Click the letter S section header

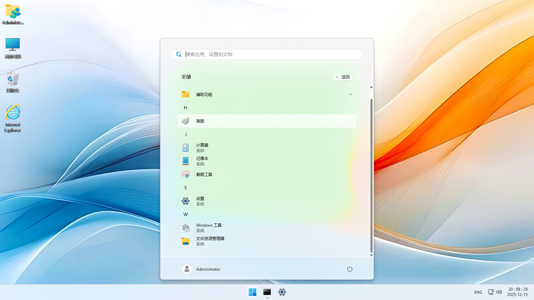click(186, 188)
